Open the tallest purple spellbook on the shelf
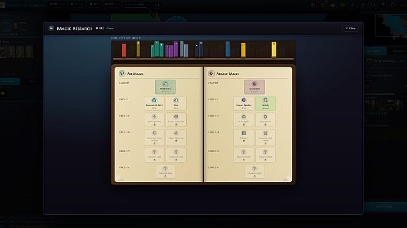 point(176,49)
